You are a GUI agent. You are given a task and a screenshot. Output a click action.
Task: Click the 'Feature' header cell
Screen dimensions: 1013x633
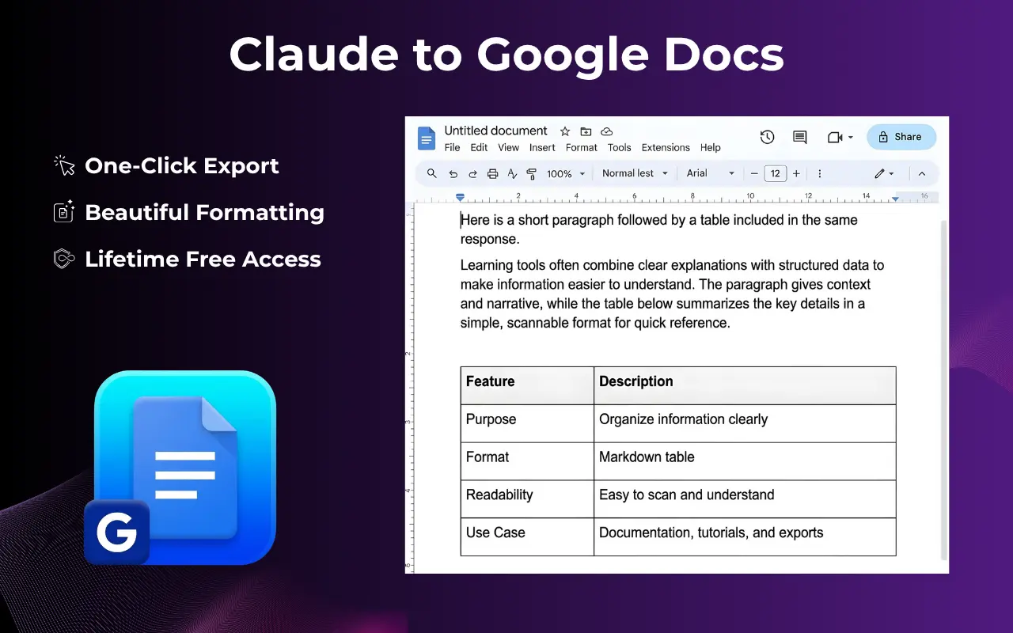click(527, 385)
